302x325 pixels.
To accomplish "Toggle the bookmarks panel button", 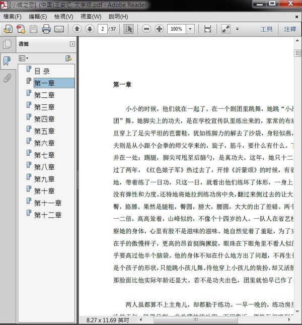I will [7, 61].
